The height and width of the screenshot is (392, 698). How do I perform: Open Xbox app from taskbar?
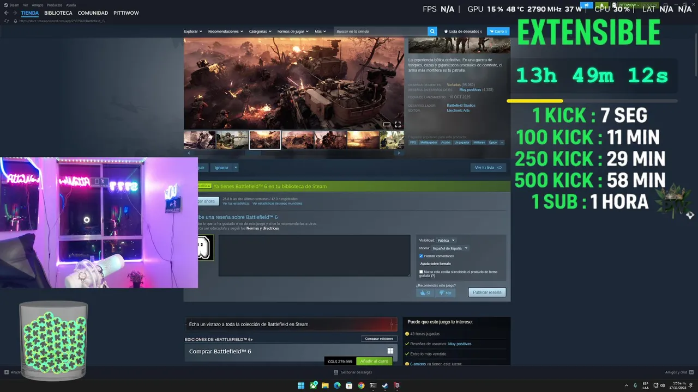314,385
